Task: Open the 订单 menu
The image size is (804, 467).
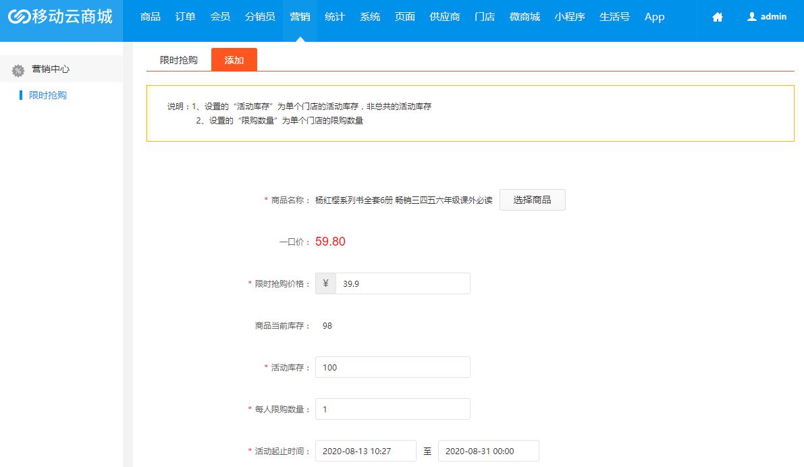Action: coord(184,17)
